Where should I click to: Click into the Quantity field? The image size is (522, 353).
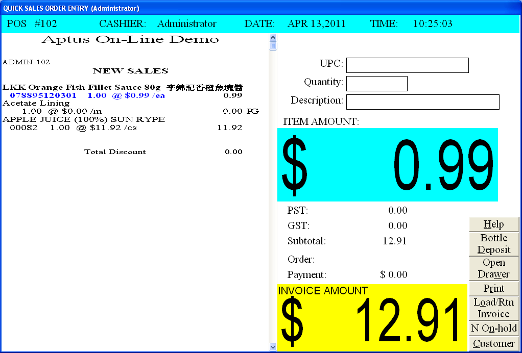click(x=376, y=84)
